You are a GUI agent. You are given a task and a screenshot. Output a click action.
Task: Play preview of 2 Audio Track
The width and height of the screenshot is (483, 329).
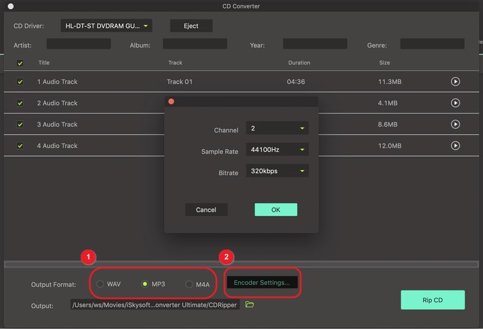tap(455, 103)
